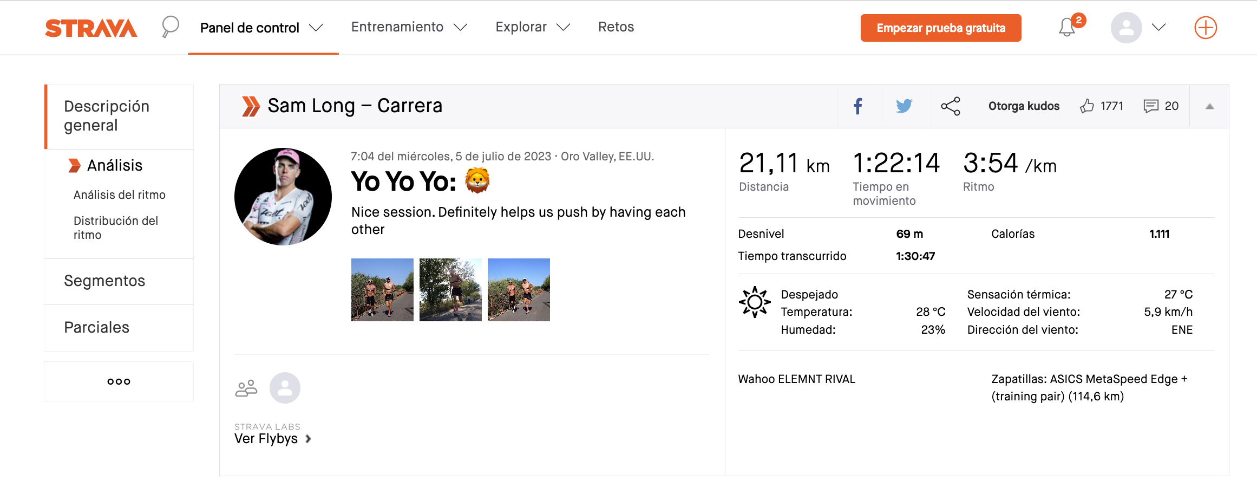Open the third activity photo thumbnail
This screenshot has width=1257, height=493.
(519, 290)
